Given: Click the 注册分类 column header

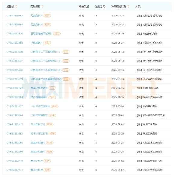Looking at the screenshot, I should coord(100,6).
